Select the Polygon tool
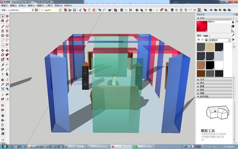 [x=7, y=35]
